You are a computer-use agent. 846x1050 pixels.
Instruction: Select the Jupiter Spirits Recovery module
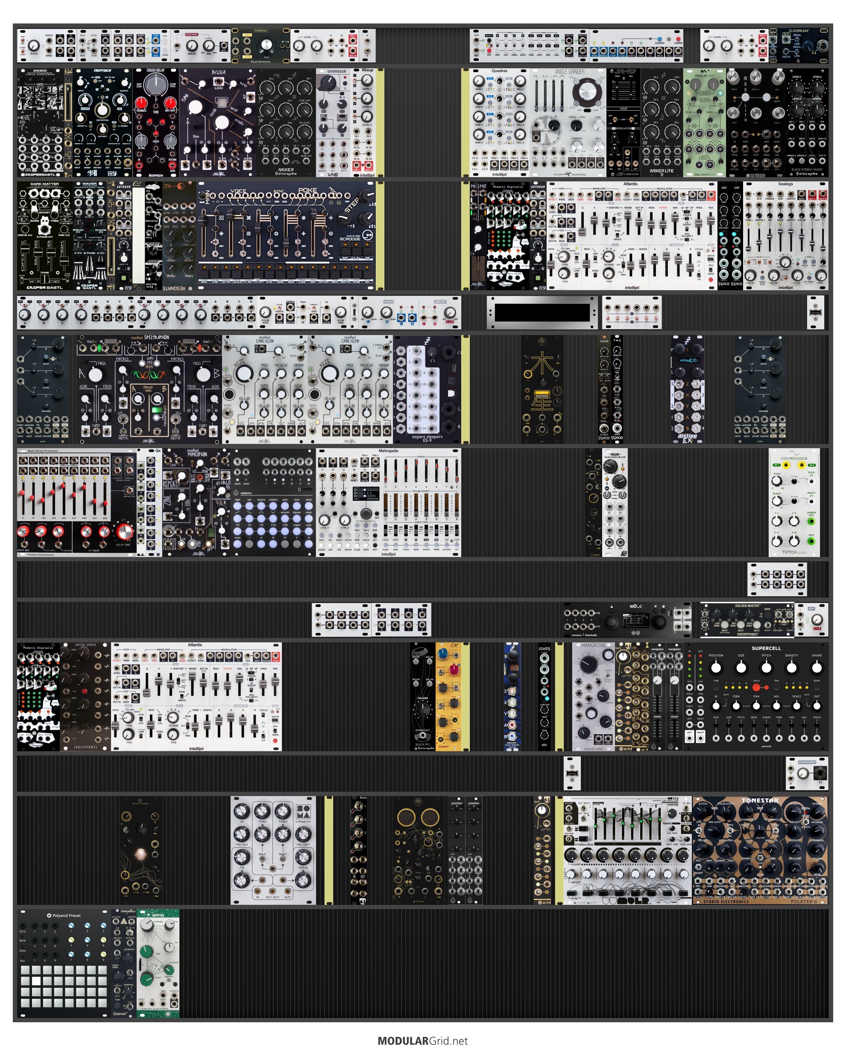(85, 697)
